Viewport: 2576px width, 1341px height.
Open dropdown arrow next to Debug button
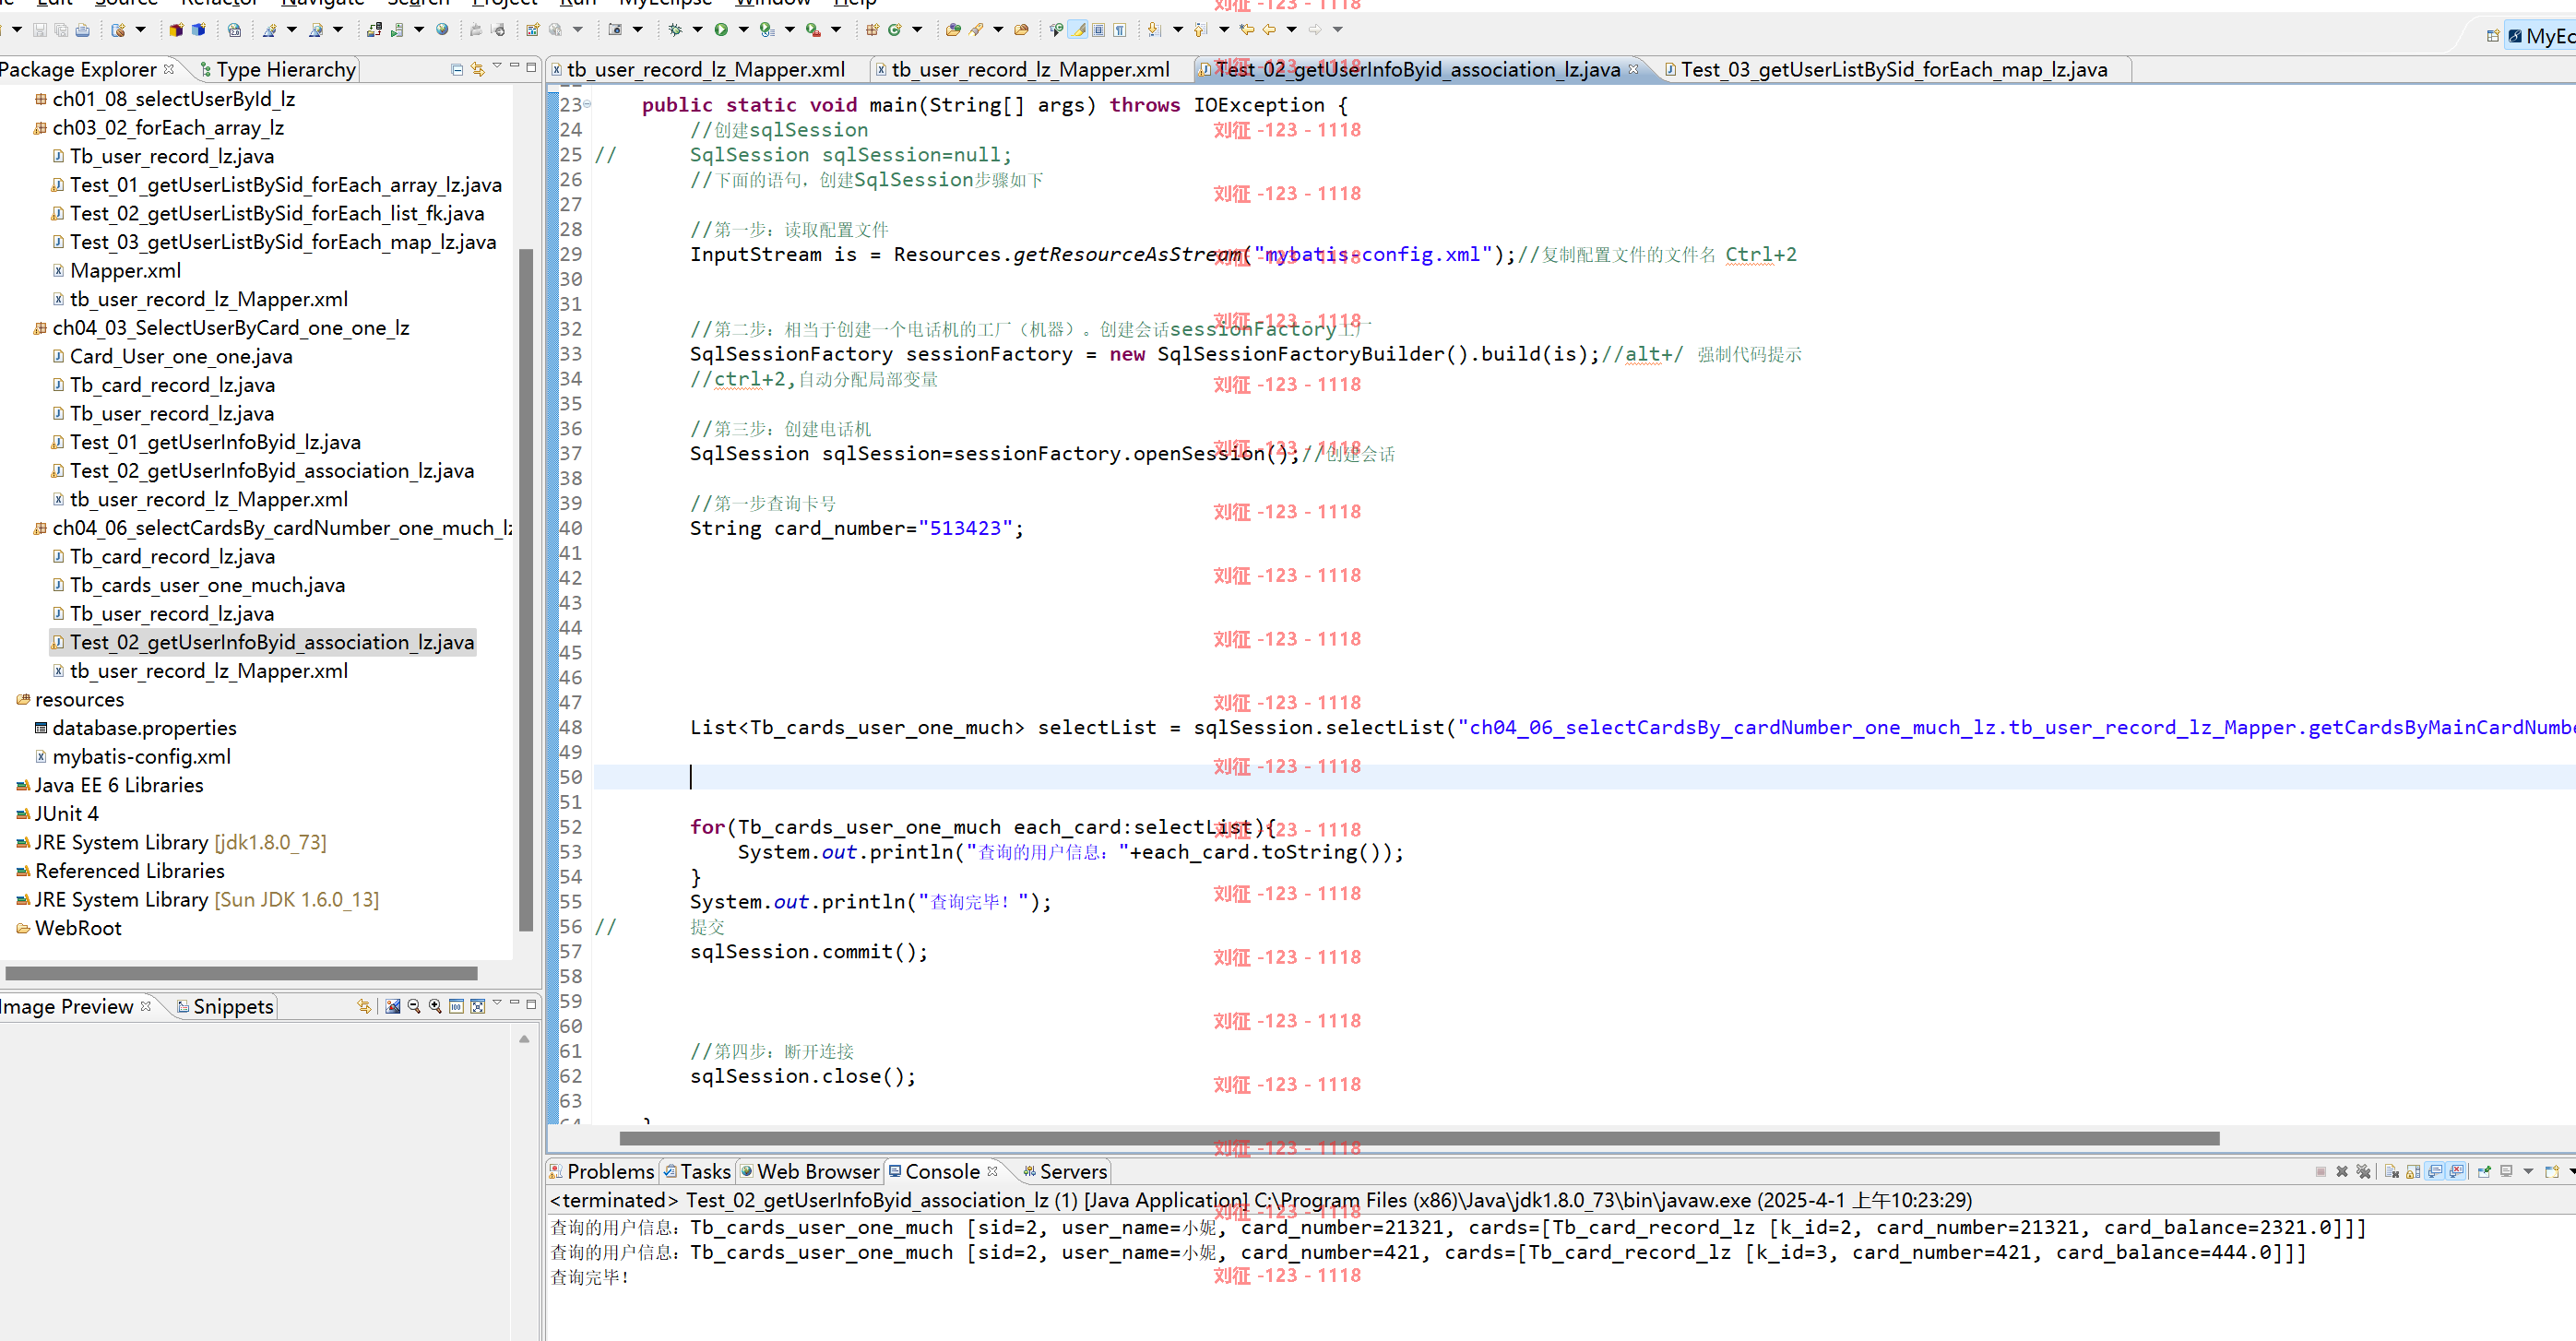tap(698, 30)
